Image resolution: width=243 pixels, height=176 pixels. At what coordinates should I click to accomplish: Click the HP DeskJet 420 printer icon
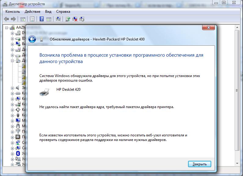tap(44, 92)
